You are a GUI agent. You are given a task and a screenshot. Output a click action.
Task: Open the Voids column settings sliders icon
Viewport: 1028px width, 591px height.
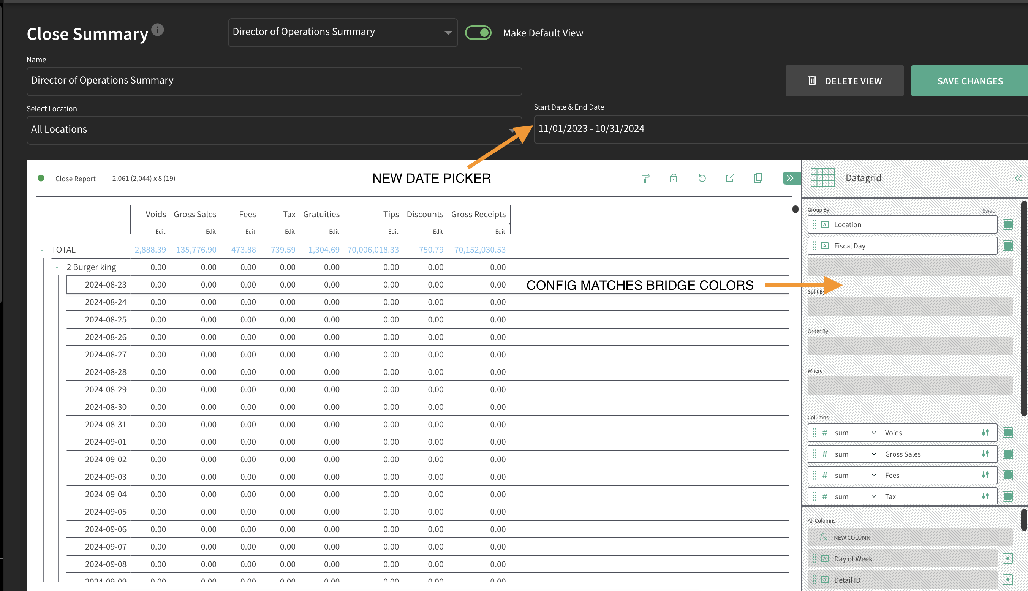[x=985, y=432]
